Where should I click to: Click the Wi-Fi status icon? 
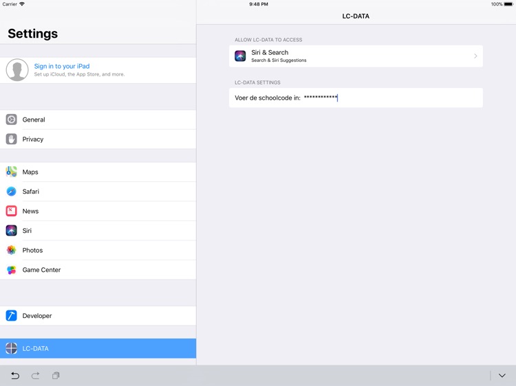click(22, 4)
